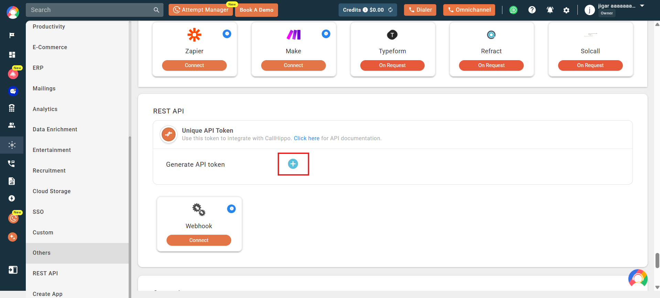Open the blue chat bot sidebar icon
This screenshot has width=660, height=298.
[13, 91]
